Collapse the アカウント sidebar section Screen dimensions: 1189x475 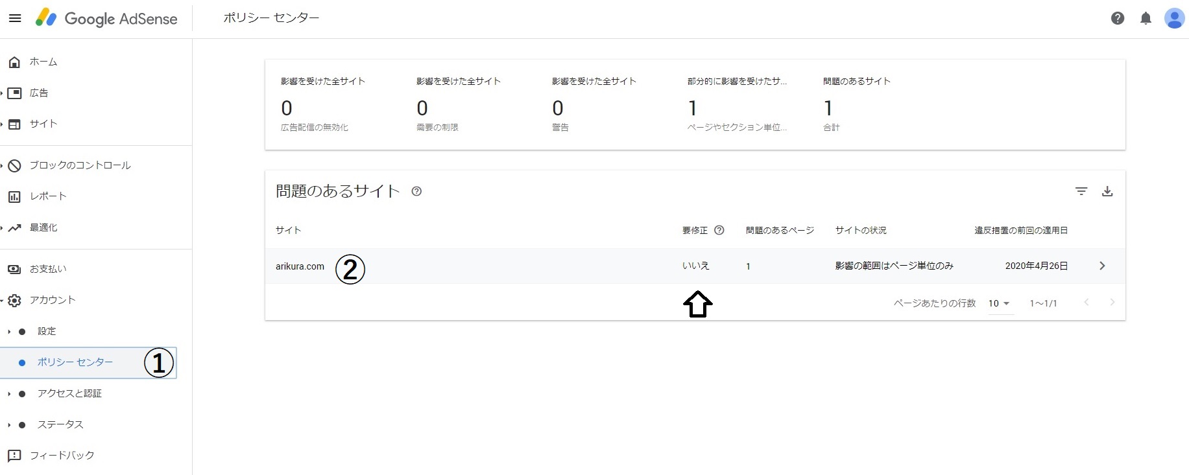click(x=52, y=300)
